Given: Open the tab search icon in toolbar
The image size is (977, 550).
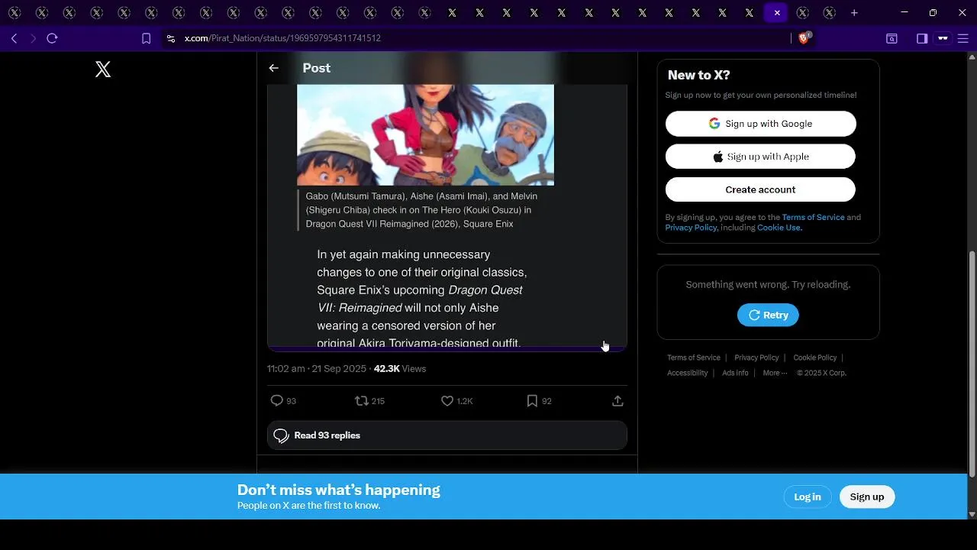Looking at the screenshot, I should click(892, 38).
